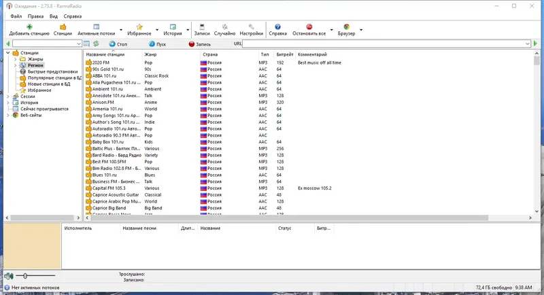The height and width of the screenshot is (295, 544).
Task: Open the Справка menu in menu bar
Action: (x=73, y=16)
